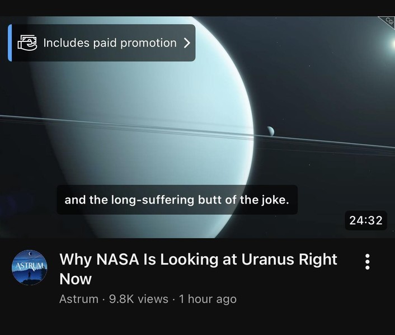Click the '1 hour ago' upload time
Screen dimensions: 395x335
pos(208,299)
